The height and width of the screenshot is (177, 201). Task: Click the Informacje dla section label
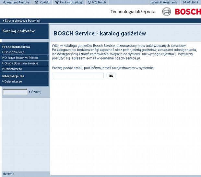tap(13, 76)
